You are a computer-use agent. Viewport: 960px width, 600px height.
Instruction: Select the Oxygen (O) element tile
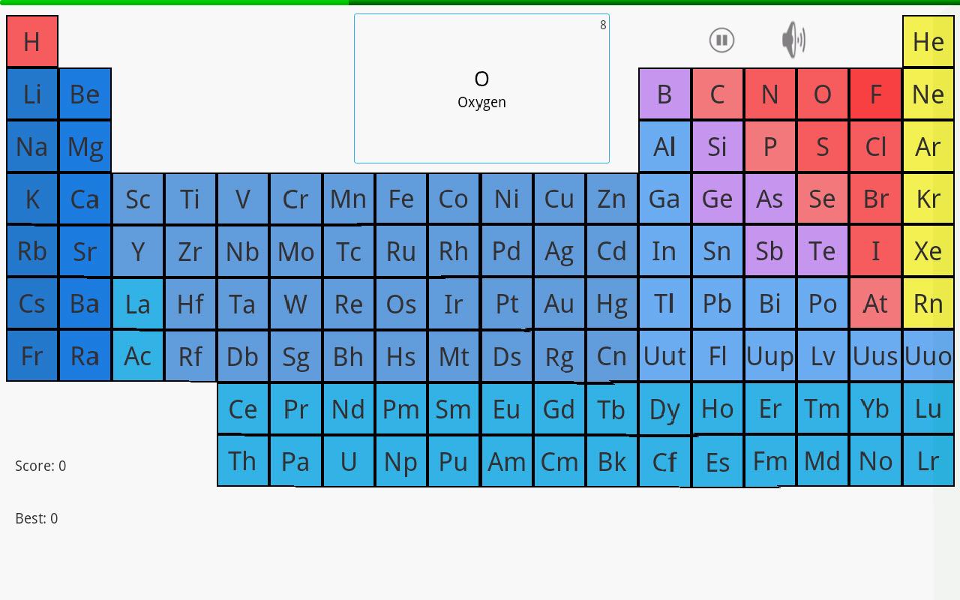(x=823, y=94)
